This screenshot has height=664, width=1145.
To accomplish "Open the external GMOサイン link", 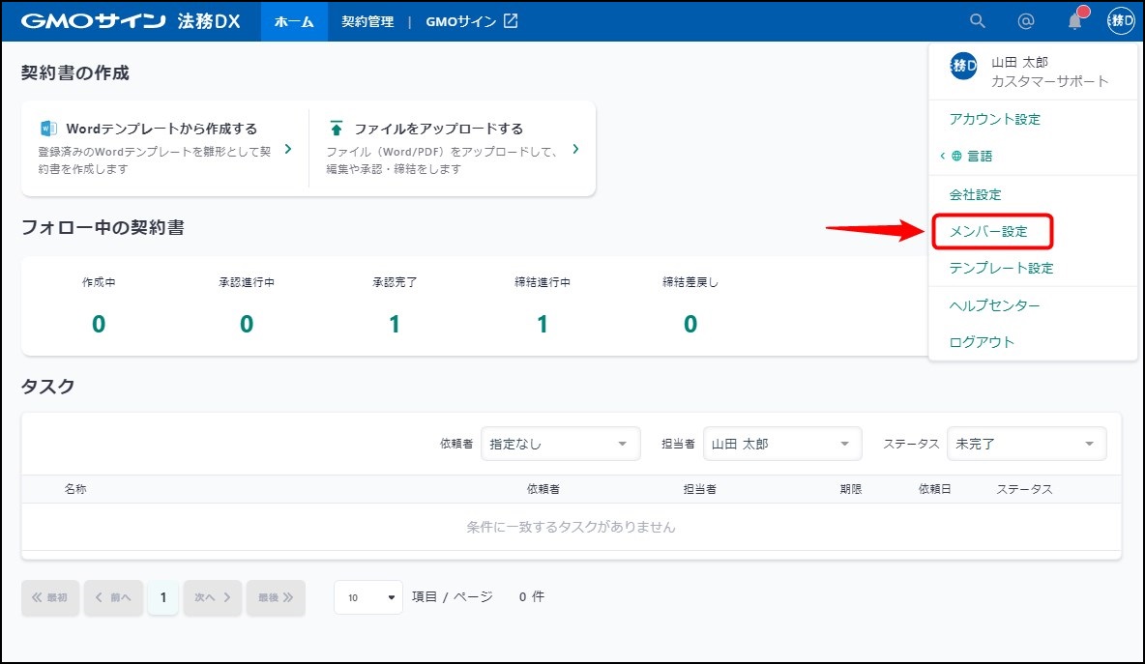I will click(471, 21).
